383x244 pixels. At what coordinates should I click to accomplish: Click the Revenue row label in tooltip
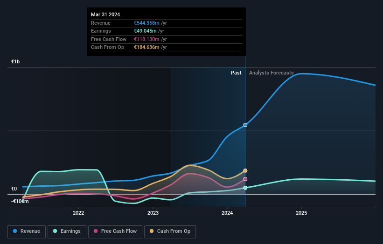coord(101,23)
